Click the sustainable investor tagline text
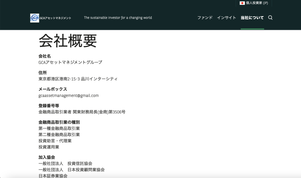301x178 pixels. click(x=118, y=18)
